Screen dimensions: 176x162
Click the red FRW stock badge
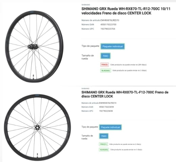[105, 65]
